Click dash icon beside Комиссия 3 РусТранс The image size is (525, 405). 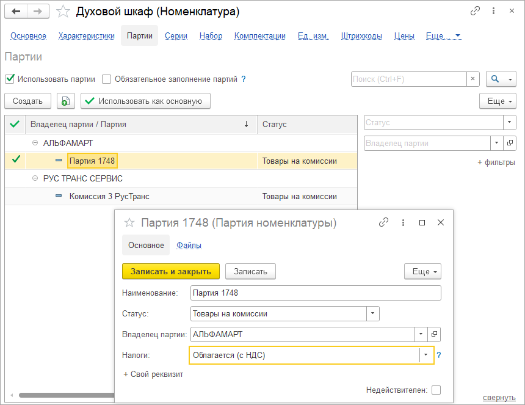[x=59, y=196]
